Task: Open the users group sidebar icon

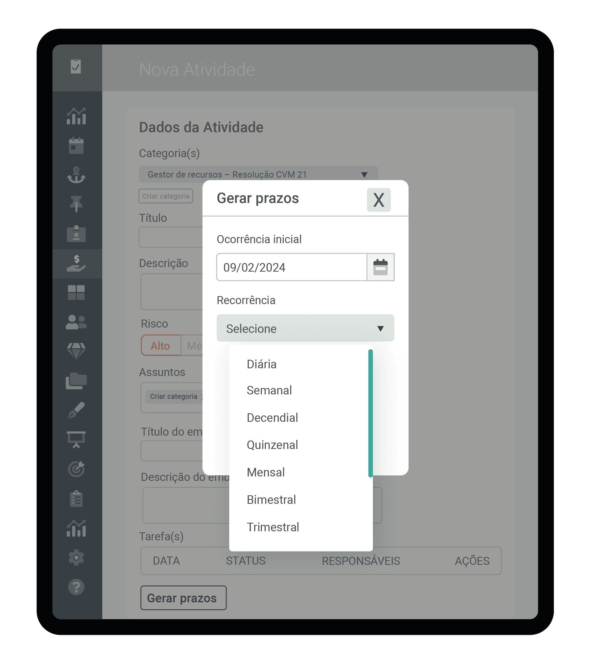Action: point(76,322)
